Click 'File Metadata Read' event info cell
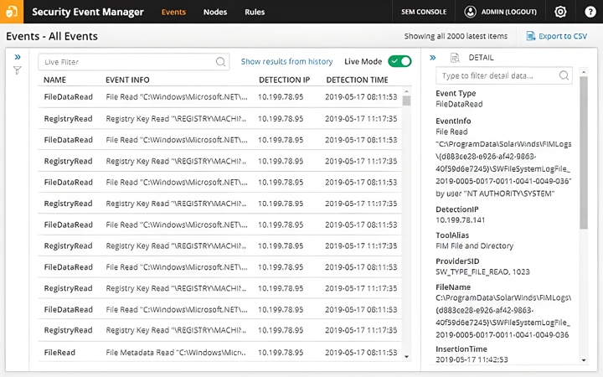Image resolution: width=603 pixels, height=377 pixels. [175, 353]
